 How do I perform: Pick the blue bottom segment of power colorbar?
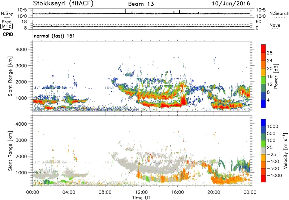[x=263, y=104]
